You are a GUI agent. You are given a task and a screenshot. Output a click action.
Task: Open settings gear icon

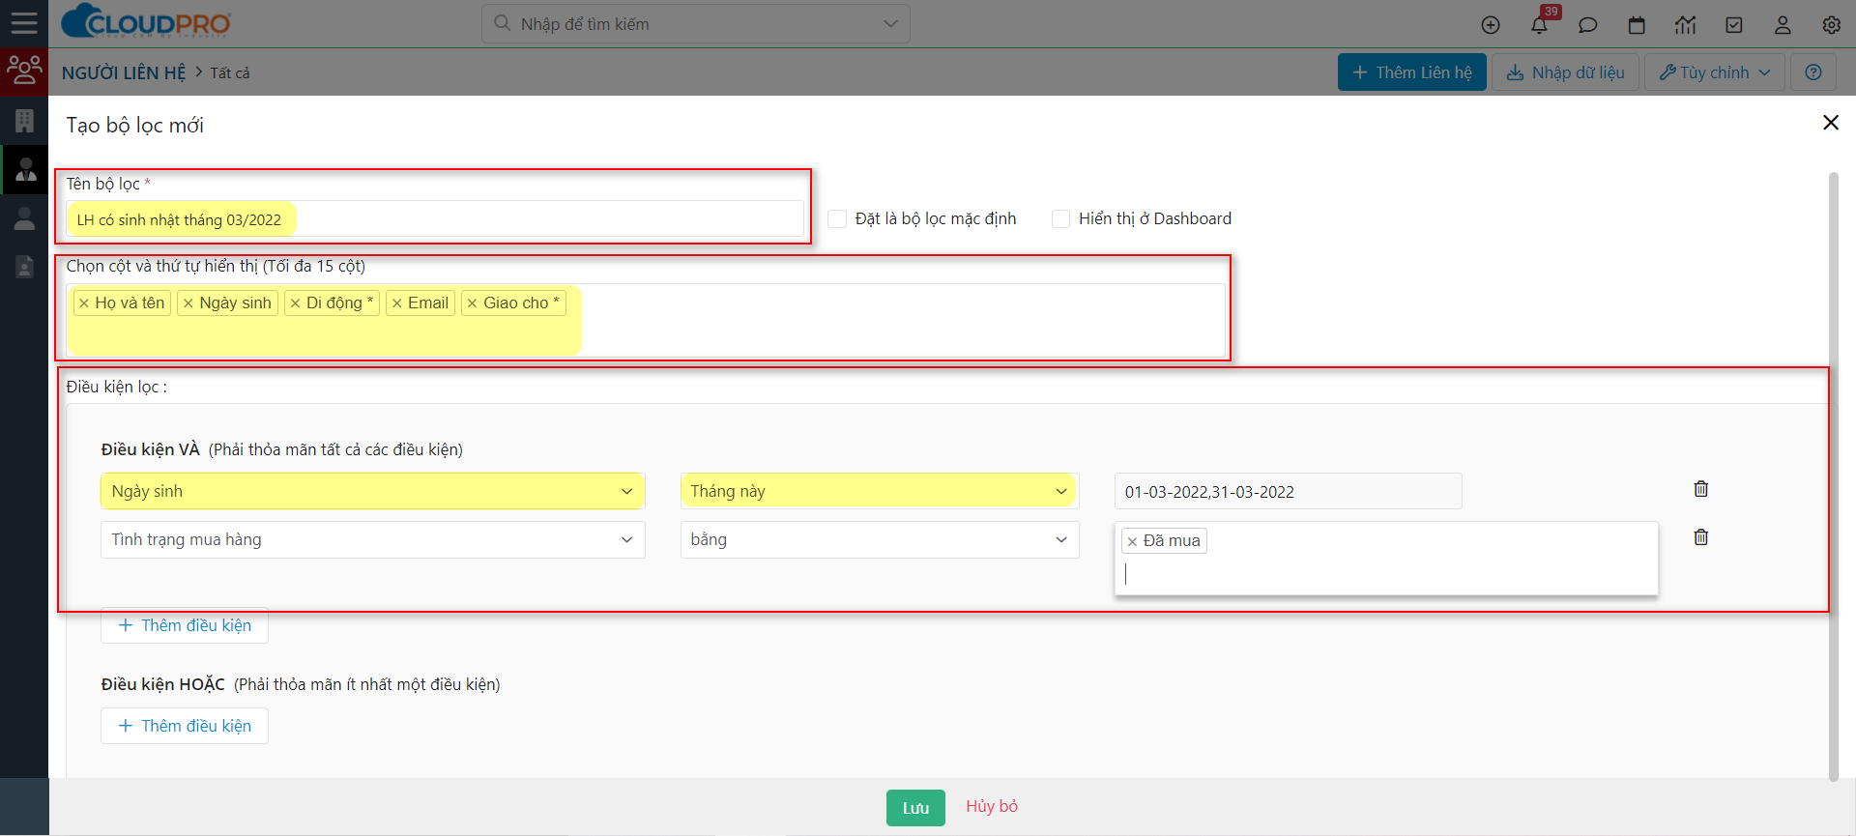[1832, 25]
